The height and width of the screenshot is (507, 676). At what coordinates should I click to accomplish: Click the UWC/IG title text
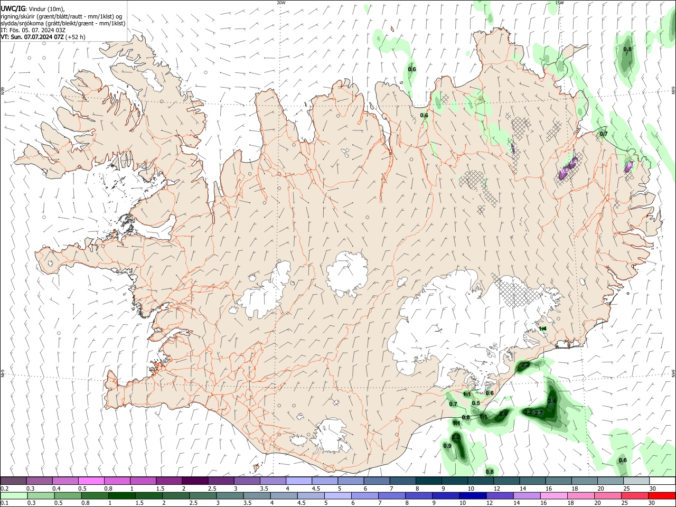click(x=13, y=8)
